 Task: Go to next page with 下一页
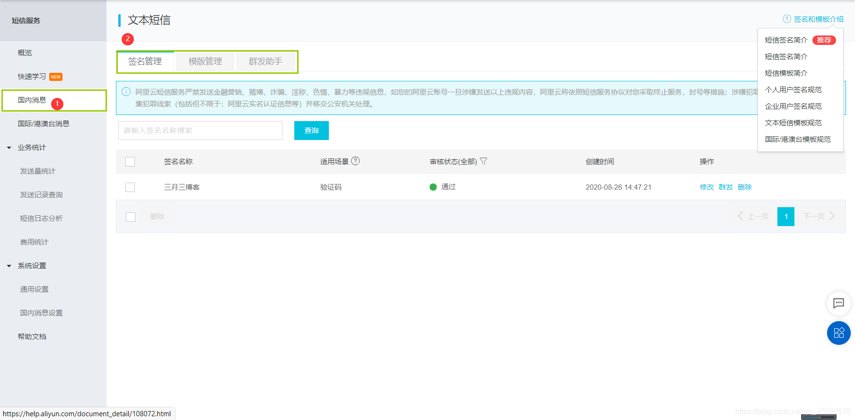[819, 216]
